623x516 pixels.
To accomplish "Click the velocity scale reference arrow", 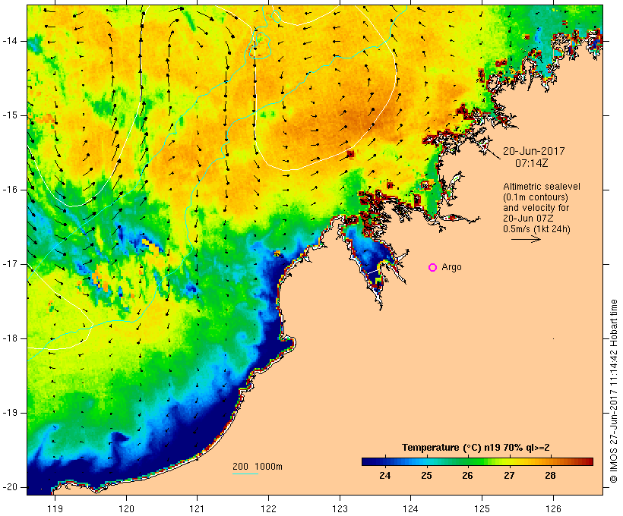I will click(x=526, y=239).
